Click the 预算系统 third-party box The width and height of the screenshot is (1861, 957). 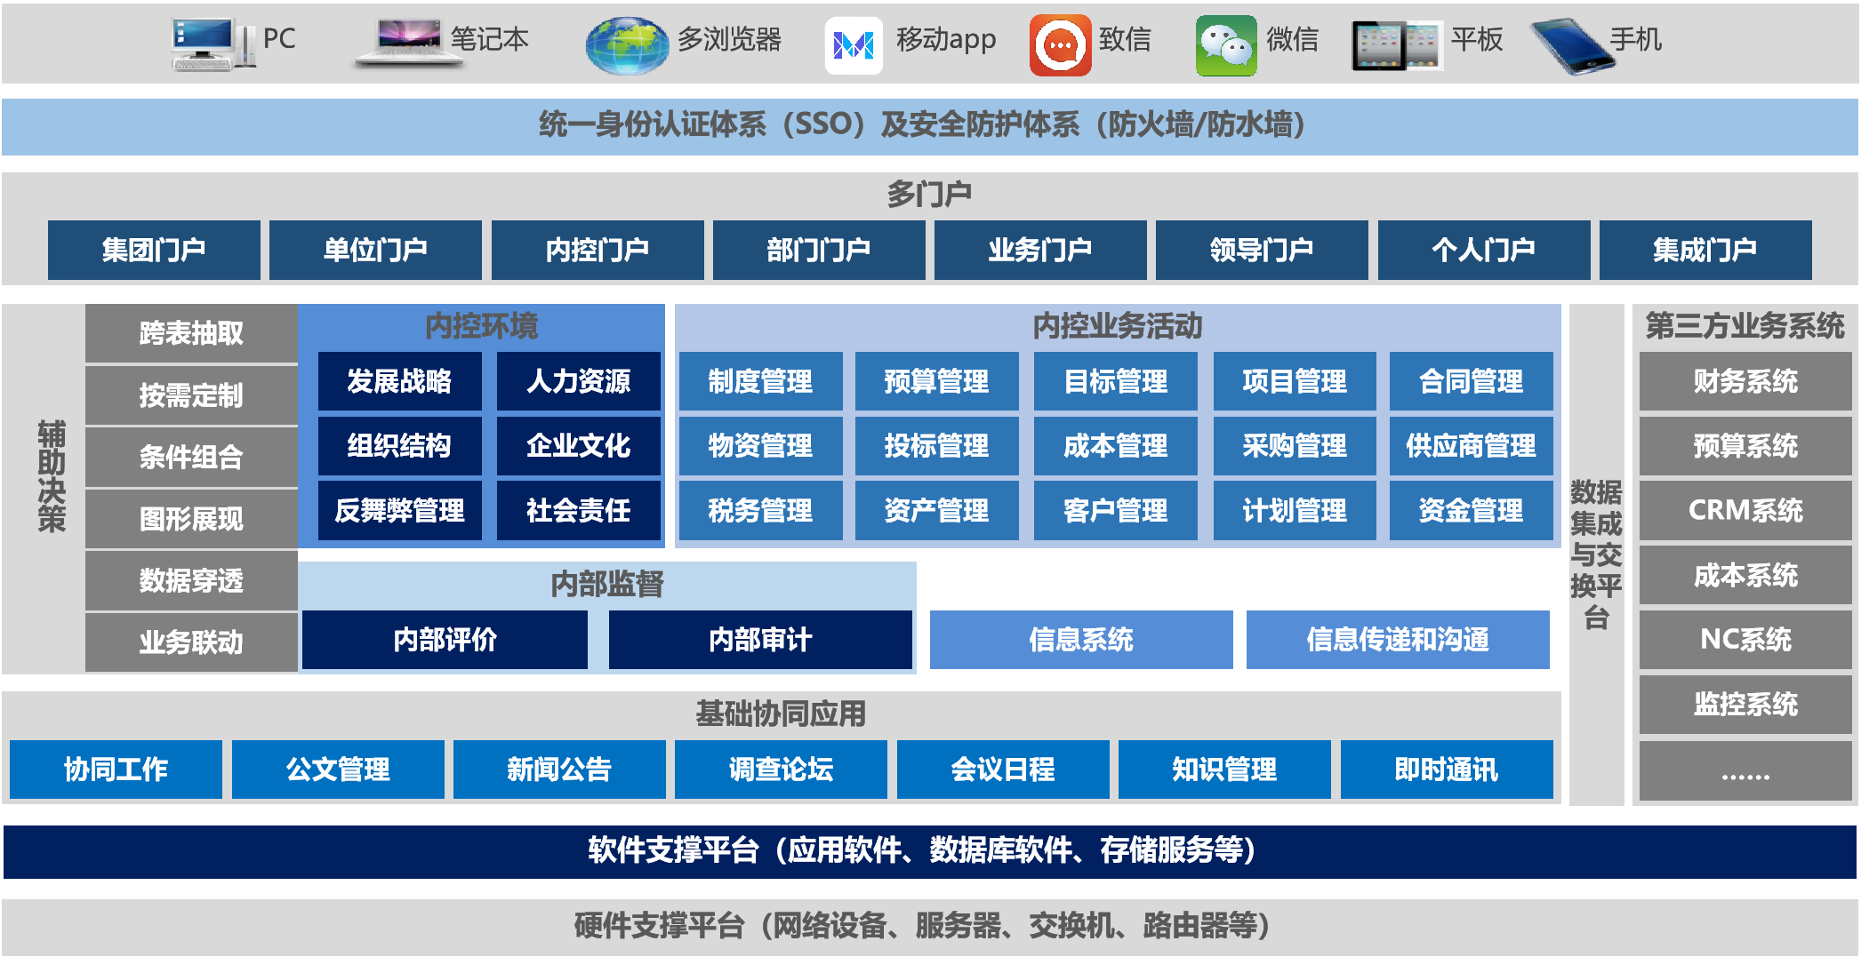tap(1746, 445)
